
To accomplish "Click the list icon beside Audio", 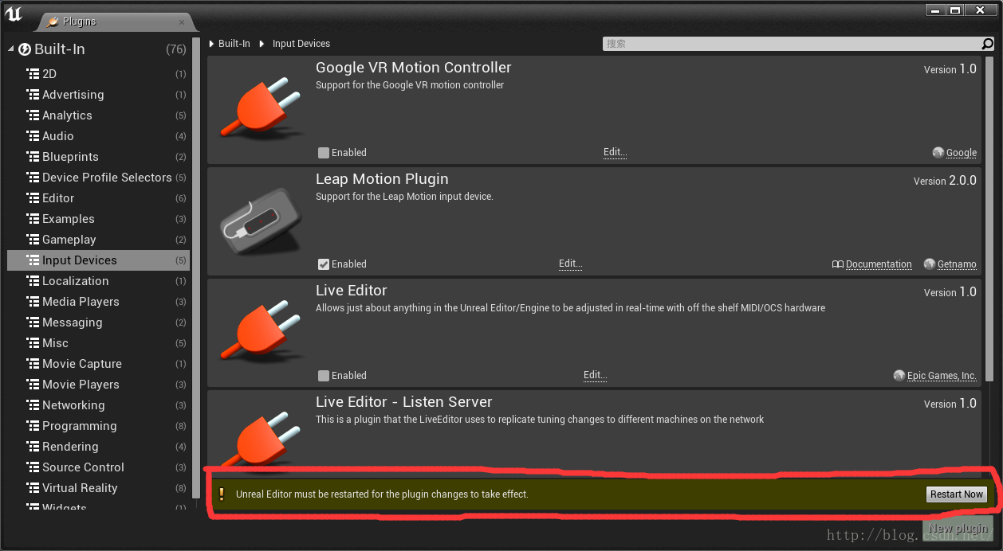I will coord(33,136).
